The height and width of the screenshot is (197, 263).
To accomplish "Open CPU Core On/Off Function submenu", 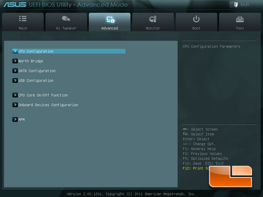I will tap(43, 95).
